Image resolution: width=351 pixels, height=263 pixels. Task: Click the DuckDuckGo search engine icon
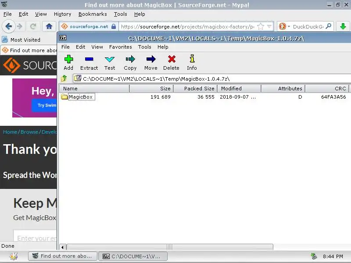283,27
